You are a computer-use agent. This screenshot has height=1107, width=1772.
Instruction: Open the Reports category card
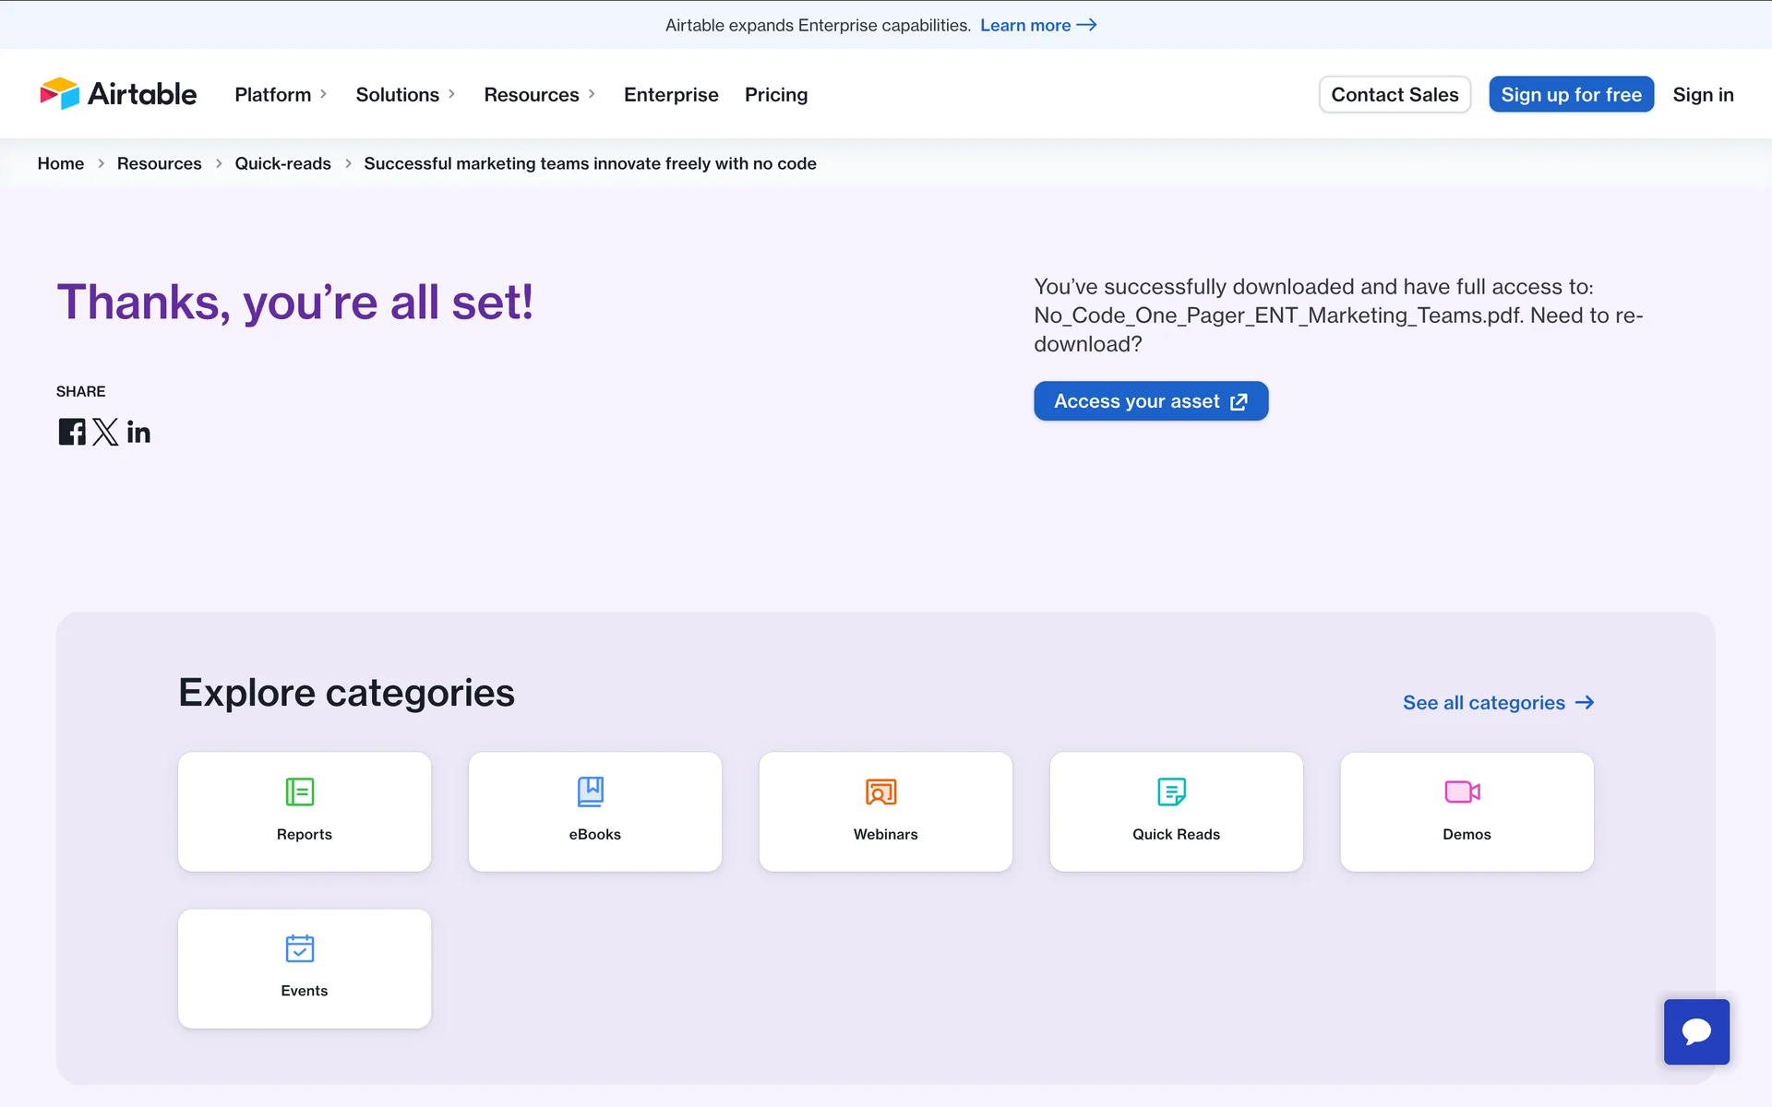pos(304,812)
